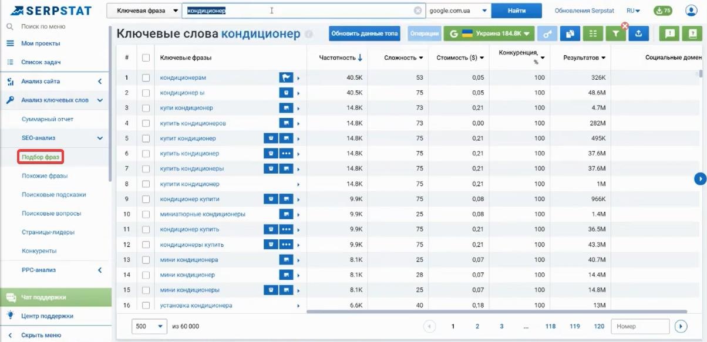Check the box for кондиционерам row
Image resolution: width=707 pixels, height=342 pixels.
146,77
